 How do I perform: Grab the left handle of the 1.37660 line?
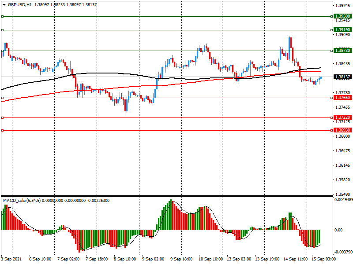(3, 98)
